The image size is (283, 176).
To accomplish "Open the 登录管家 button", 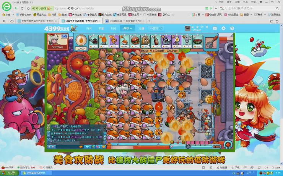I will tap(274, 14).
